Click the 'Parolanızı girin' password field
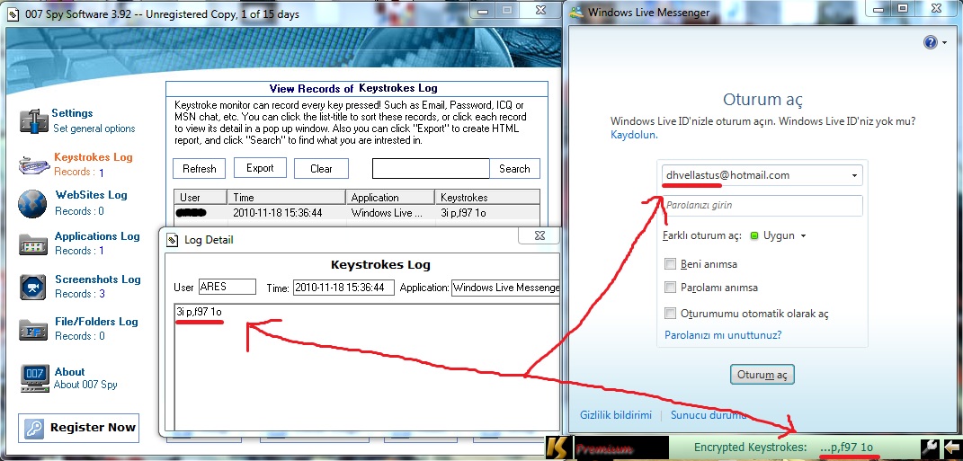The image size is (963, 461). tap(762, 206)
